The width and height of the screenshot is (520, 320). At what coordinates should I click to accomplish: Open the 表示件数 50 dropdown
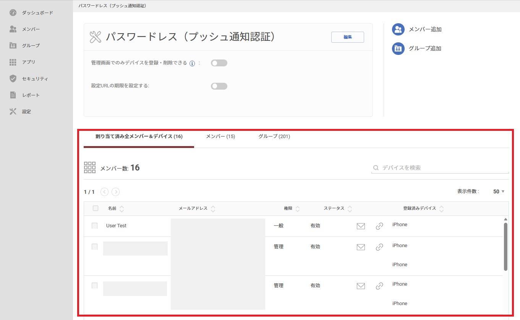499,191
